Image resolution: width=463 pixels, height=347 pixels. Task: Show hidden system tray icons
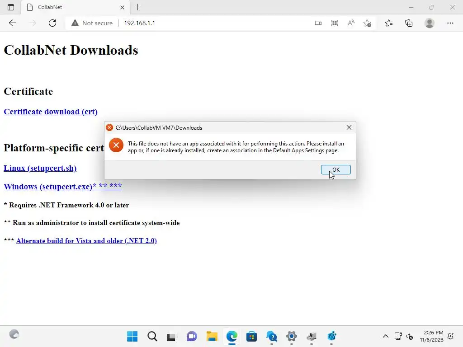coord(385,336)
